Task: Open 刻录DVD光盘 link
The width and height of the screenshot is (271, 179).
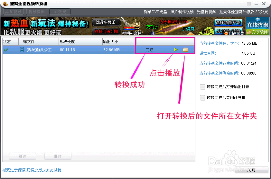Action: click(x=155, y=12)
